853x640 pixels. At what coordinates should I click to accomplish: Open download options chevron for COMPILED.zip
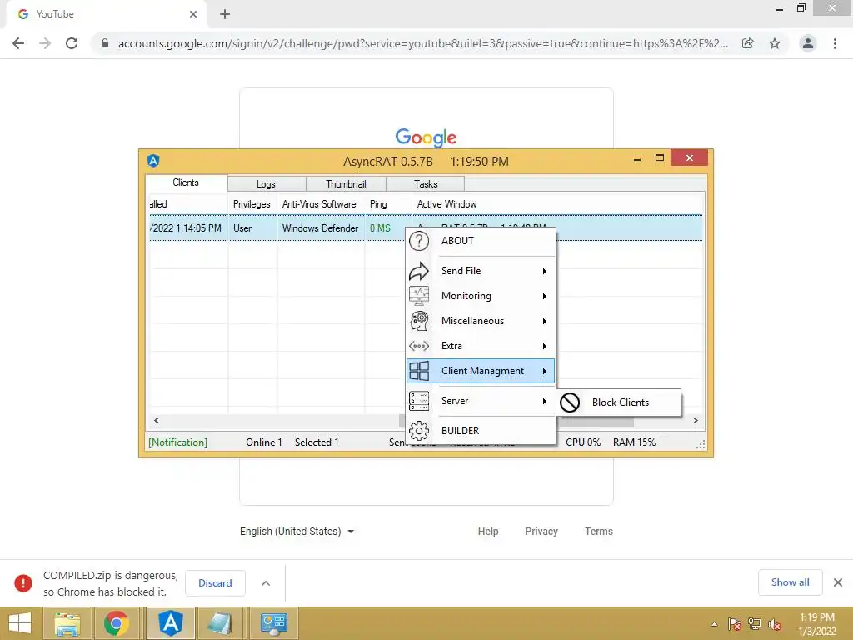pos(266,583)
